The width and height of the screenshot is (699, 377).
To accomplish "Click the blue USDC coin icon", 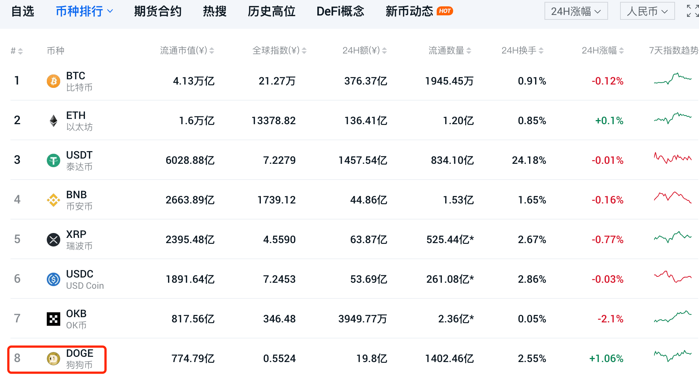I will point(53,279).
